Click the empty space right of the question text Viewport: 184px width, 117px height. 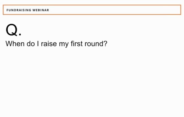point(144,44)
